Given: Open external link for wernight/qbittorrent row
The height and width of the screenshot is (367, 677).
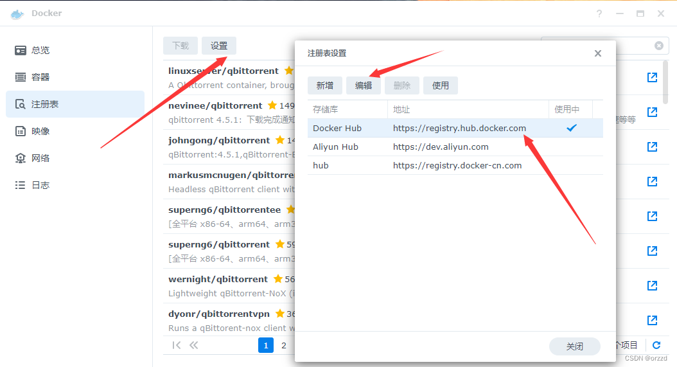Looking at the screenshot, I should [x=652, y=285].
